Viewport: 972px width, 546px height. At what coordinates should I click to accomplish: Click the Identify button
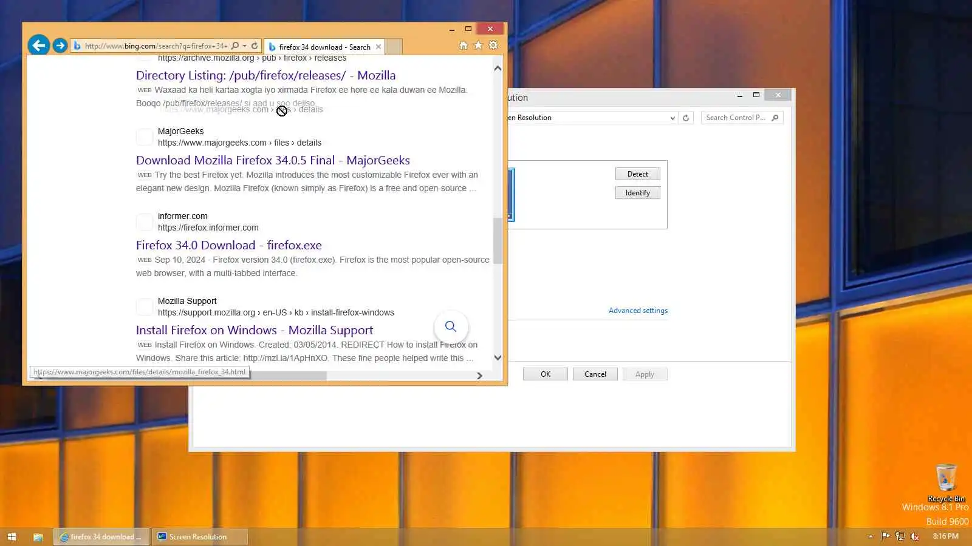pos(638,193)
